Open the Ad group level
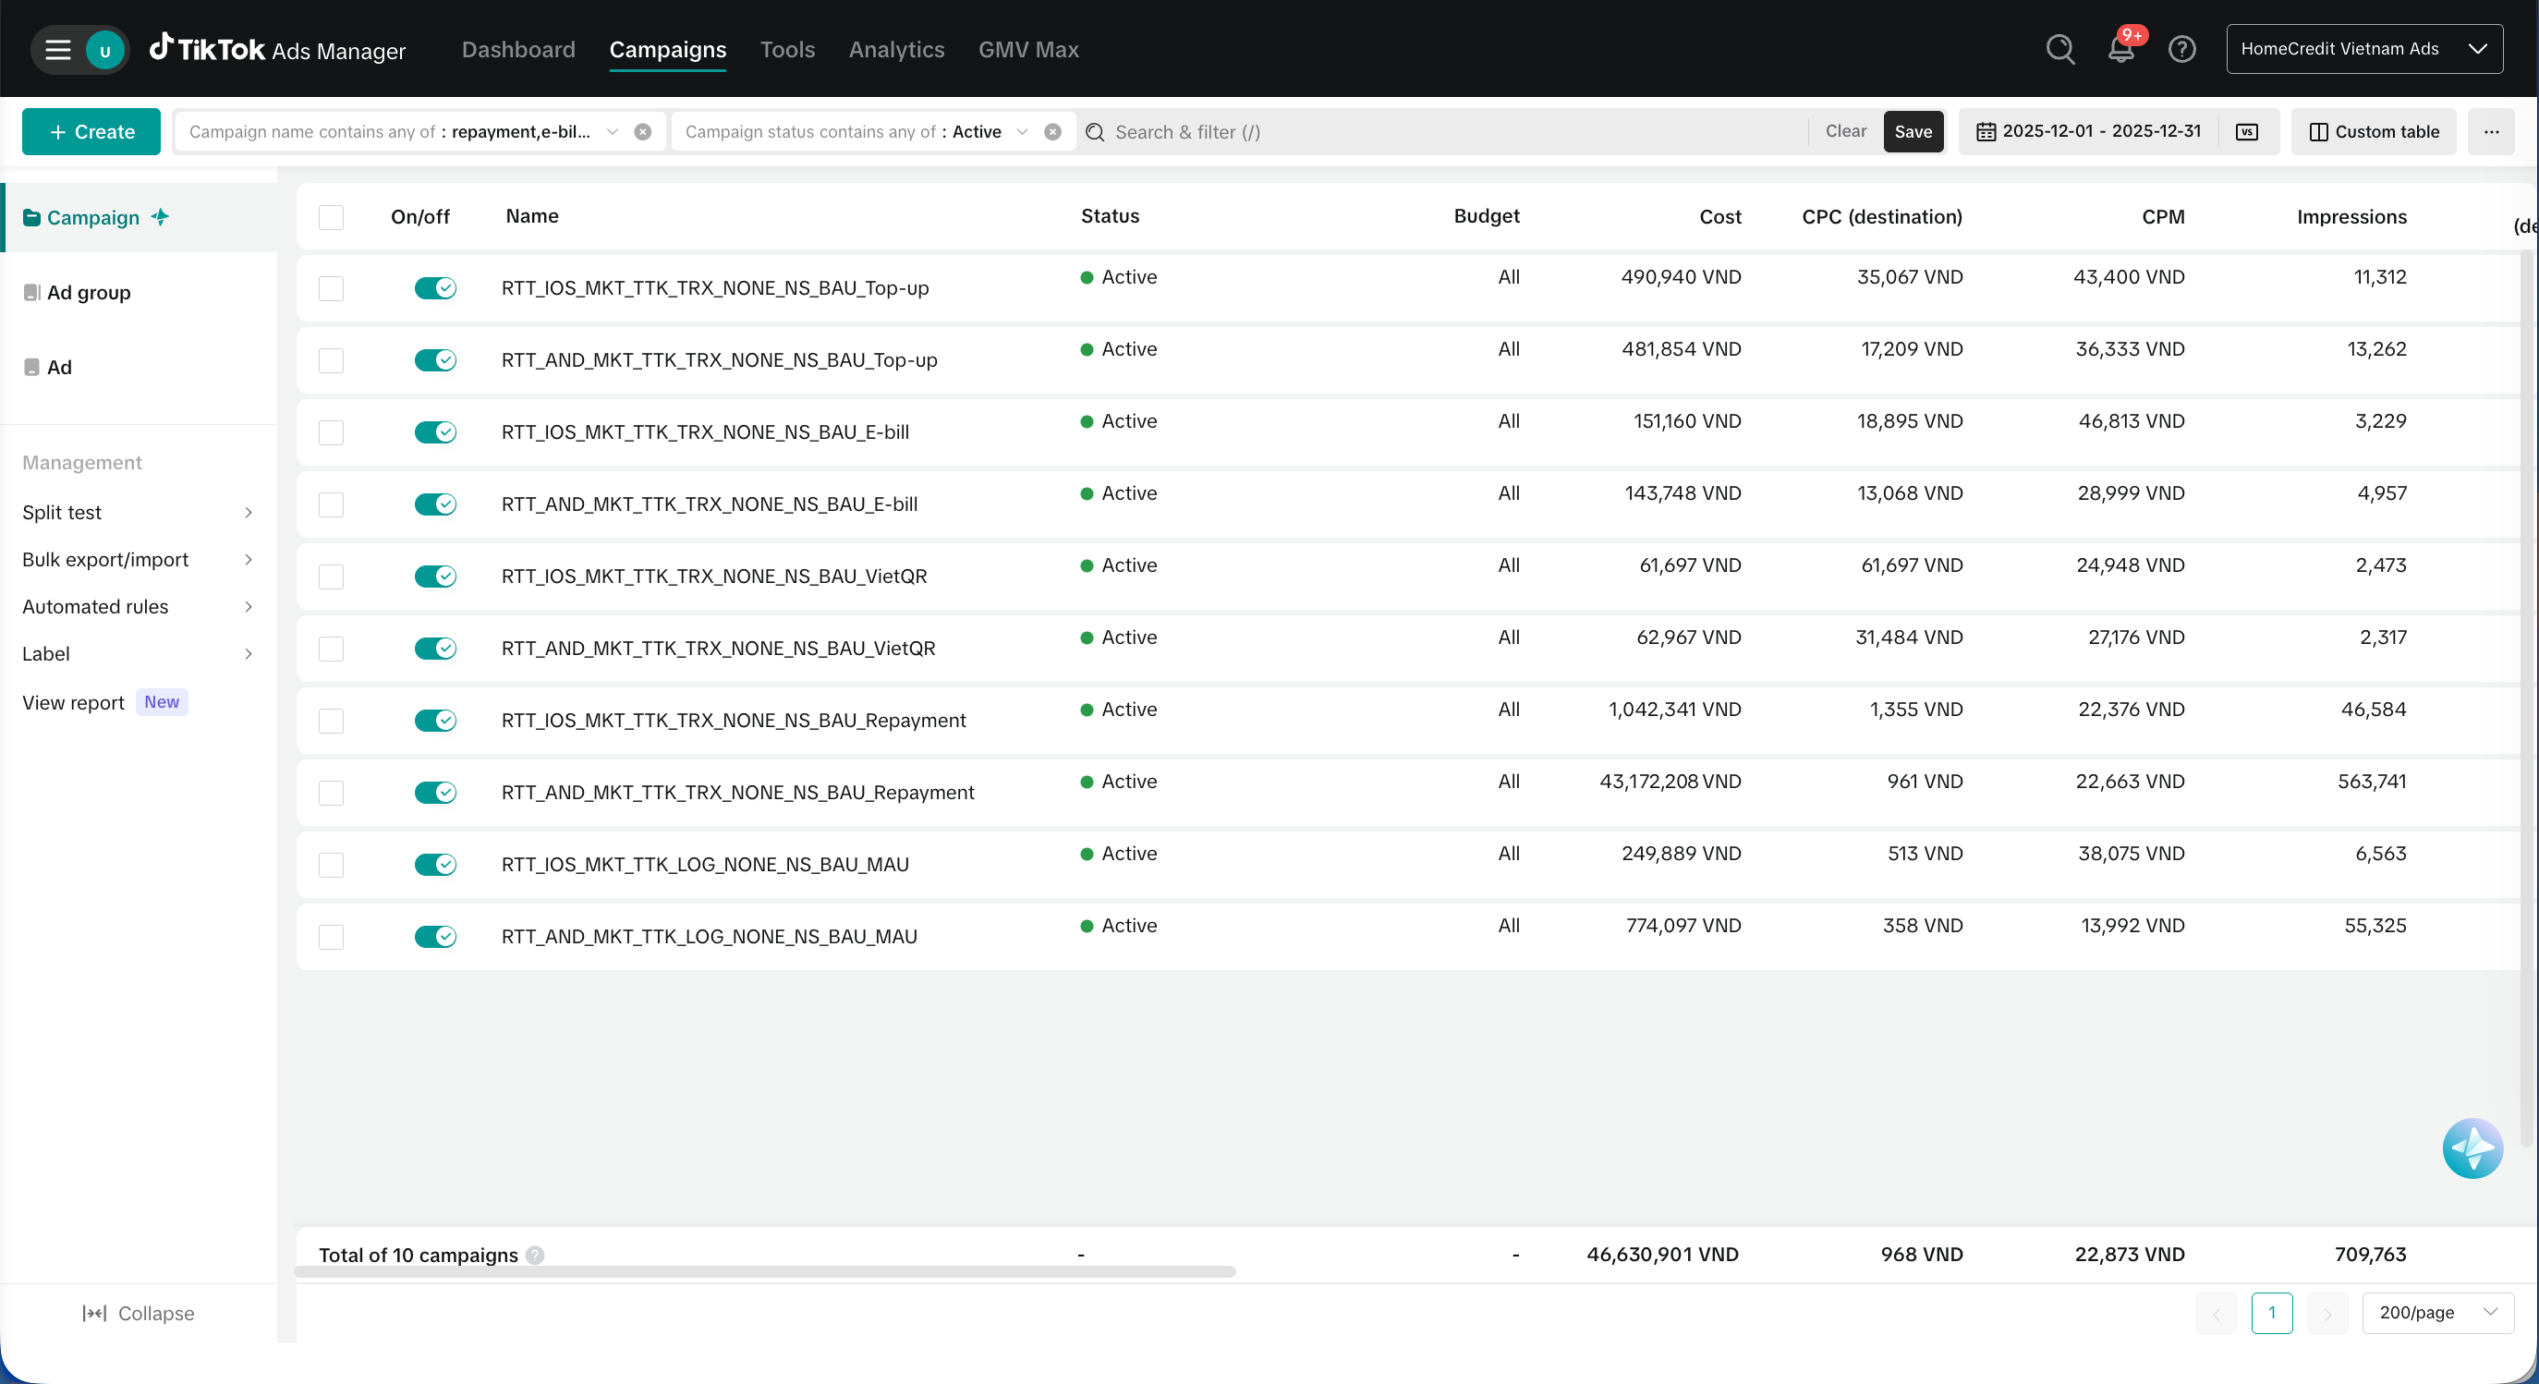The height and width of the screenshot is (1384, 2539). tap(89, 293)
